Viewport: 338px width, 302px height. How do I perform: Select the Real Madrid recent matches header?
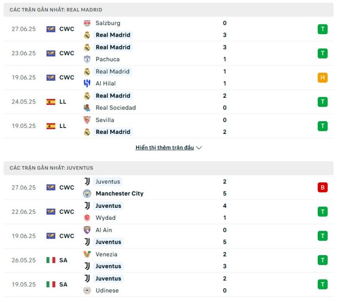[x=169, y=10]
